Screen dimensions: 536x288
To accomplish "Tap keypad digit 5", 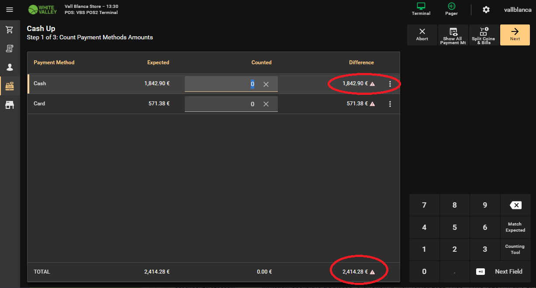I will [455, 227].
